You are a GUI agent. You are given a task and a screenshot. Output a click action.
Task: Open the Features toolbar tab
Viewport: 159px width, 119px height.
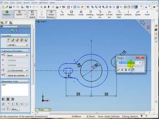click(x=7, y=13)
